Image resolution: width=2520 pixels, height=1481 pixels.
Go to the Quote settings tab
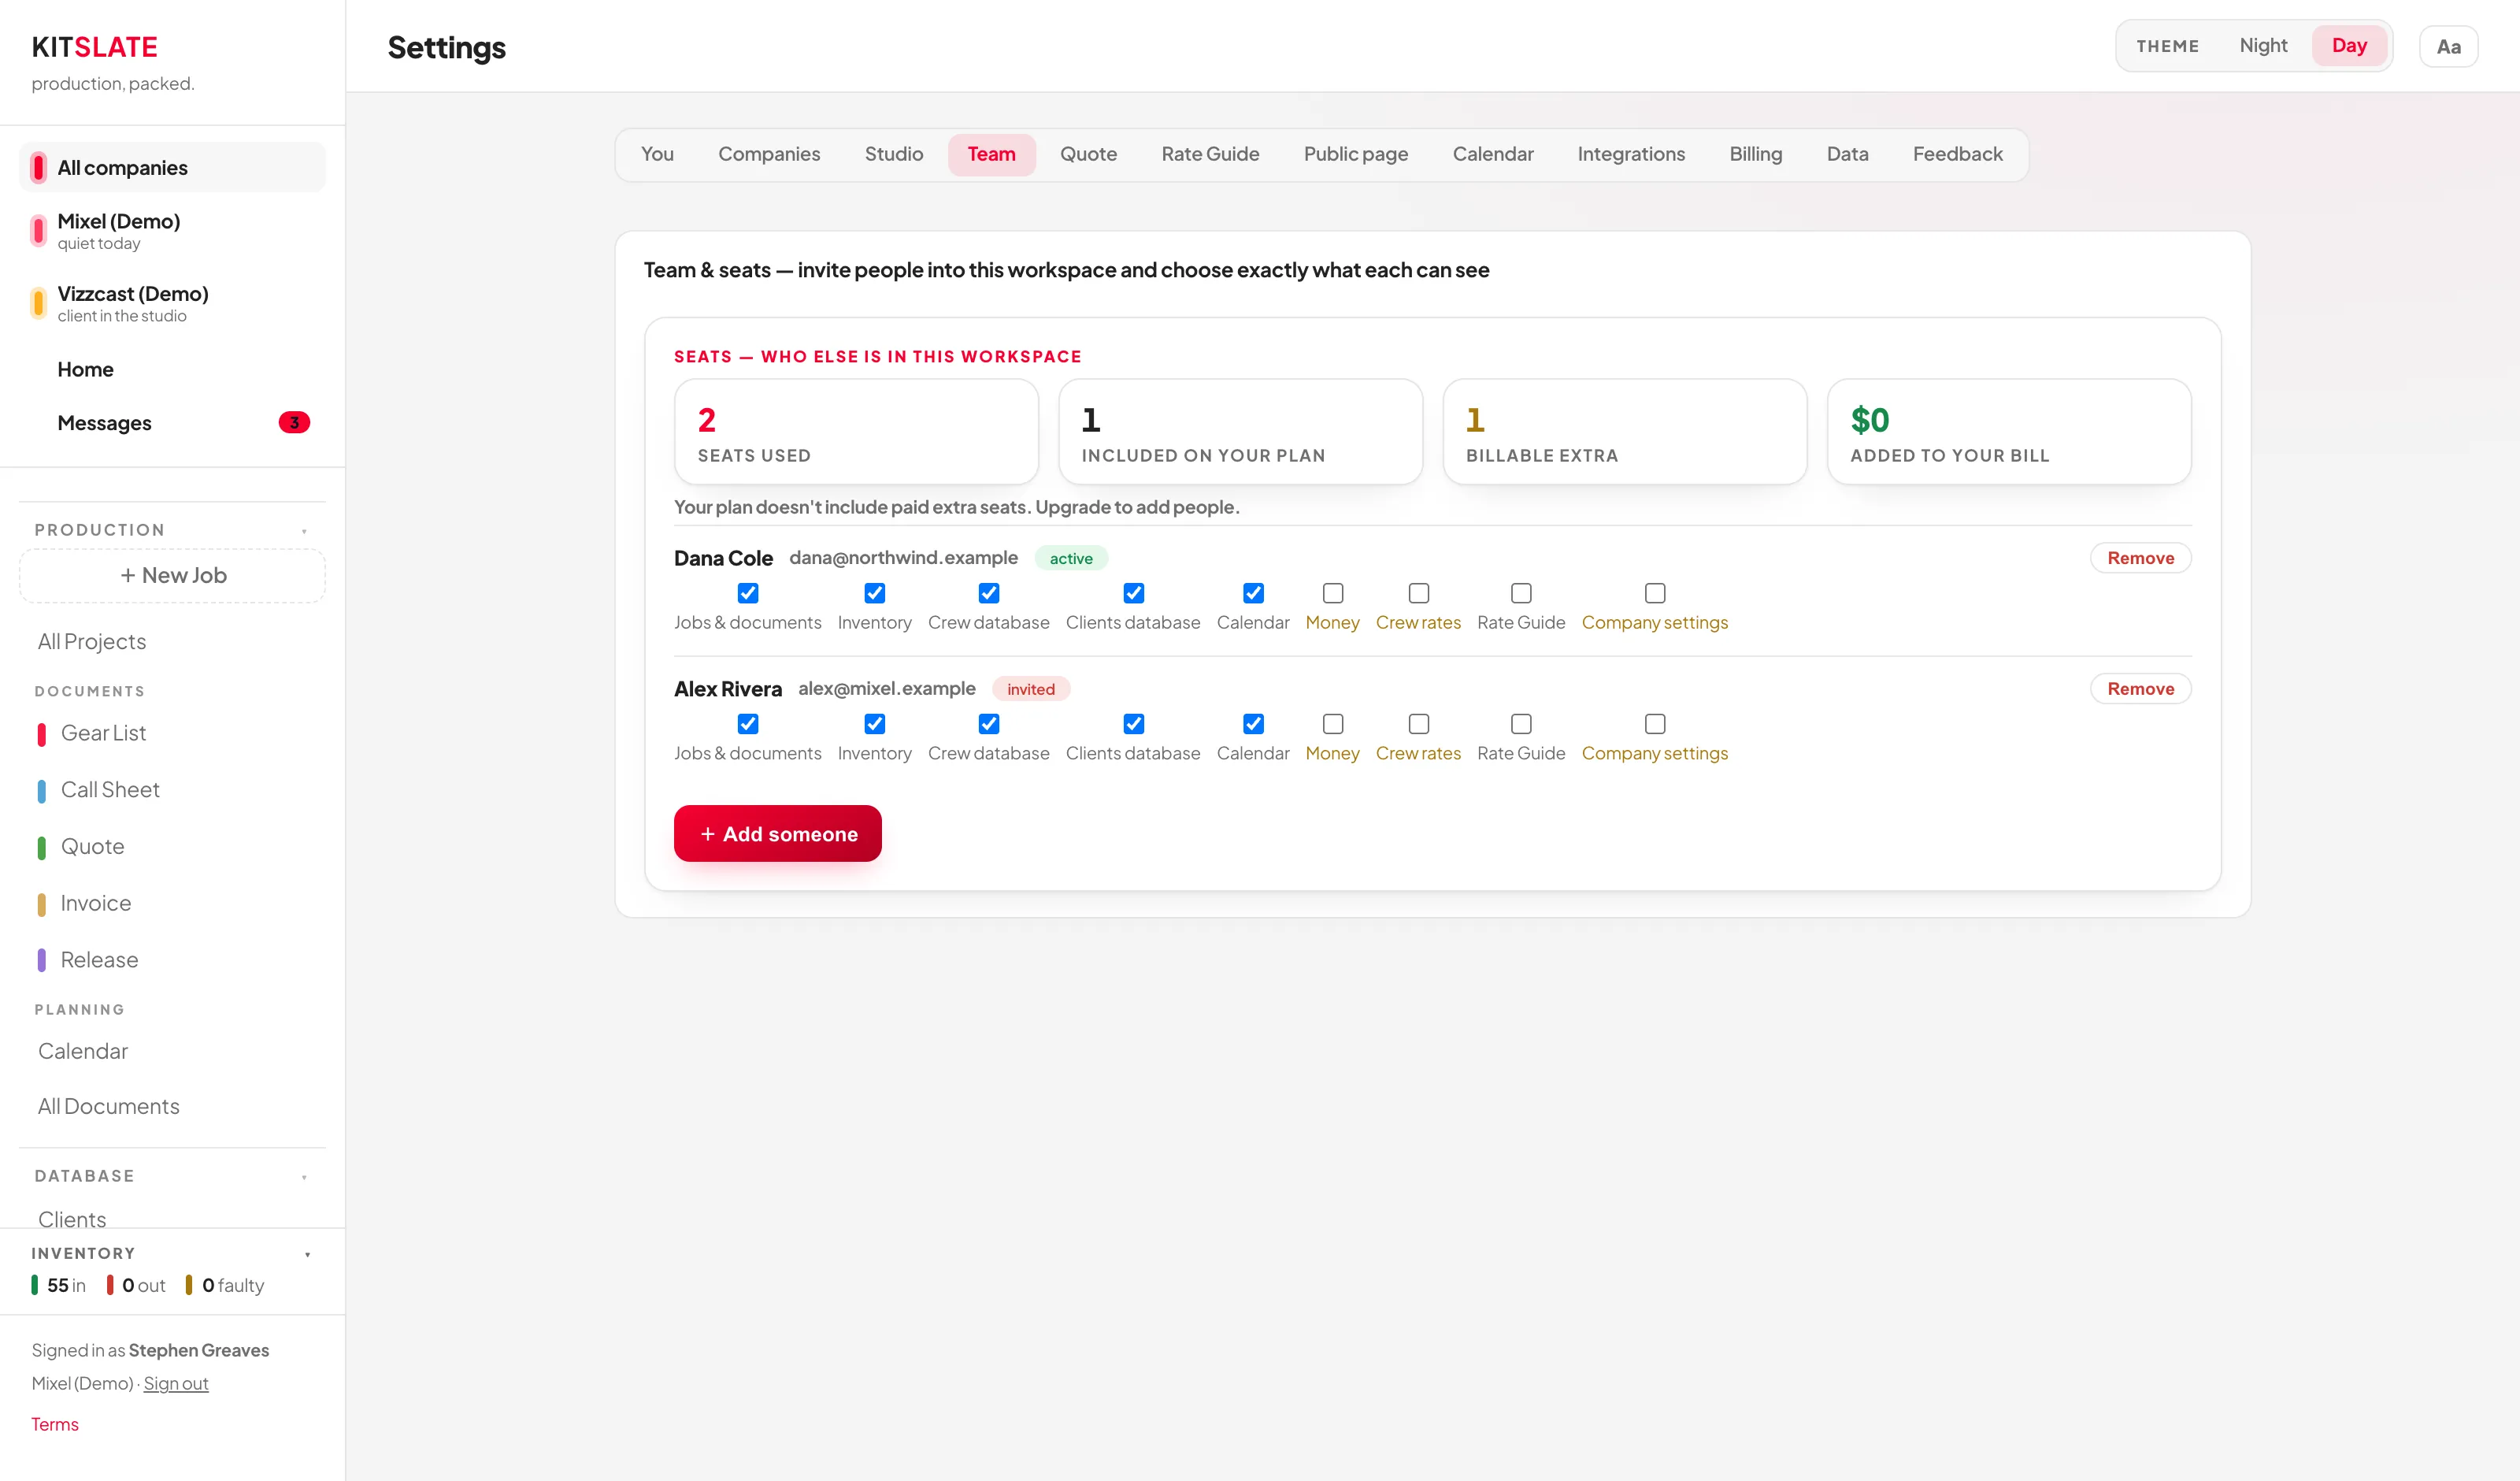(x=1088, y=154)
